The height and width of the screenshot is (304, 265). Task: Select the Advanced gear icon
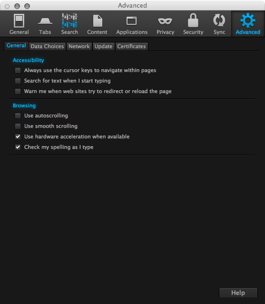click(x=248, y=21)
